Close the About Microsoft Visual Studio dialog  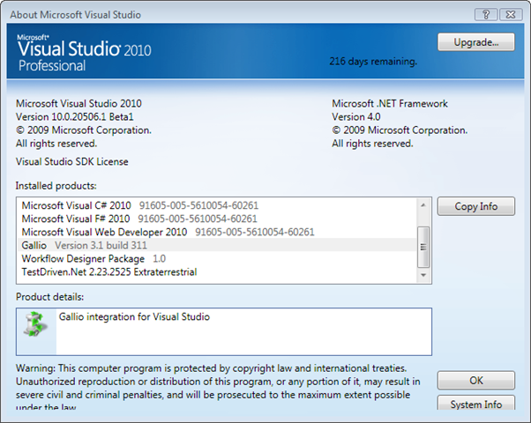pyautogui.click(x=511, y=14)
